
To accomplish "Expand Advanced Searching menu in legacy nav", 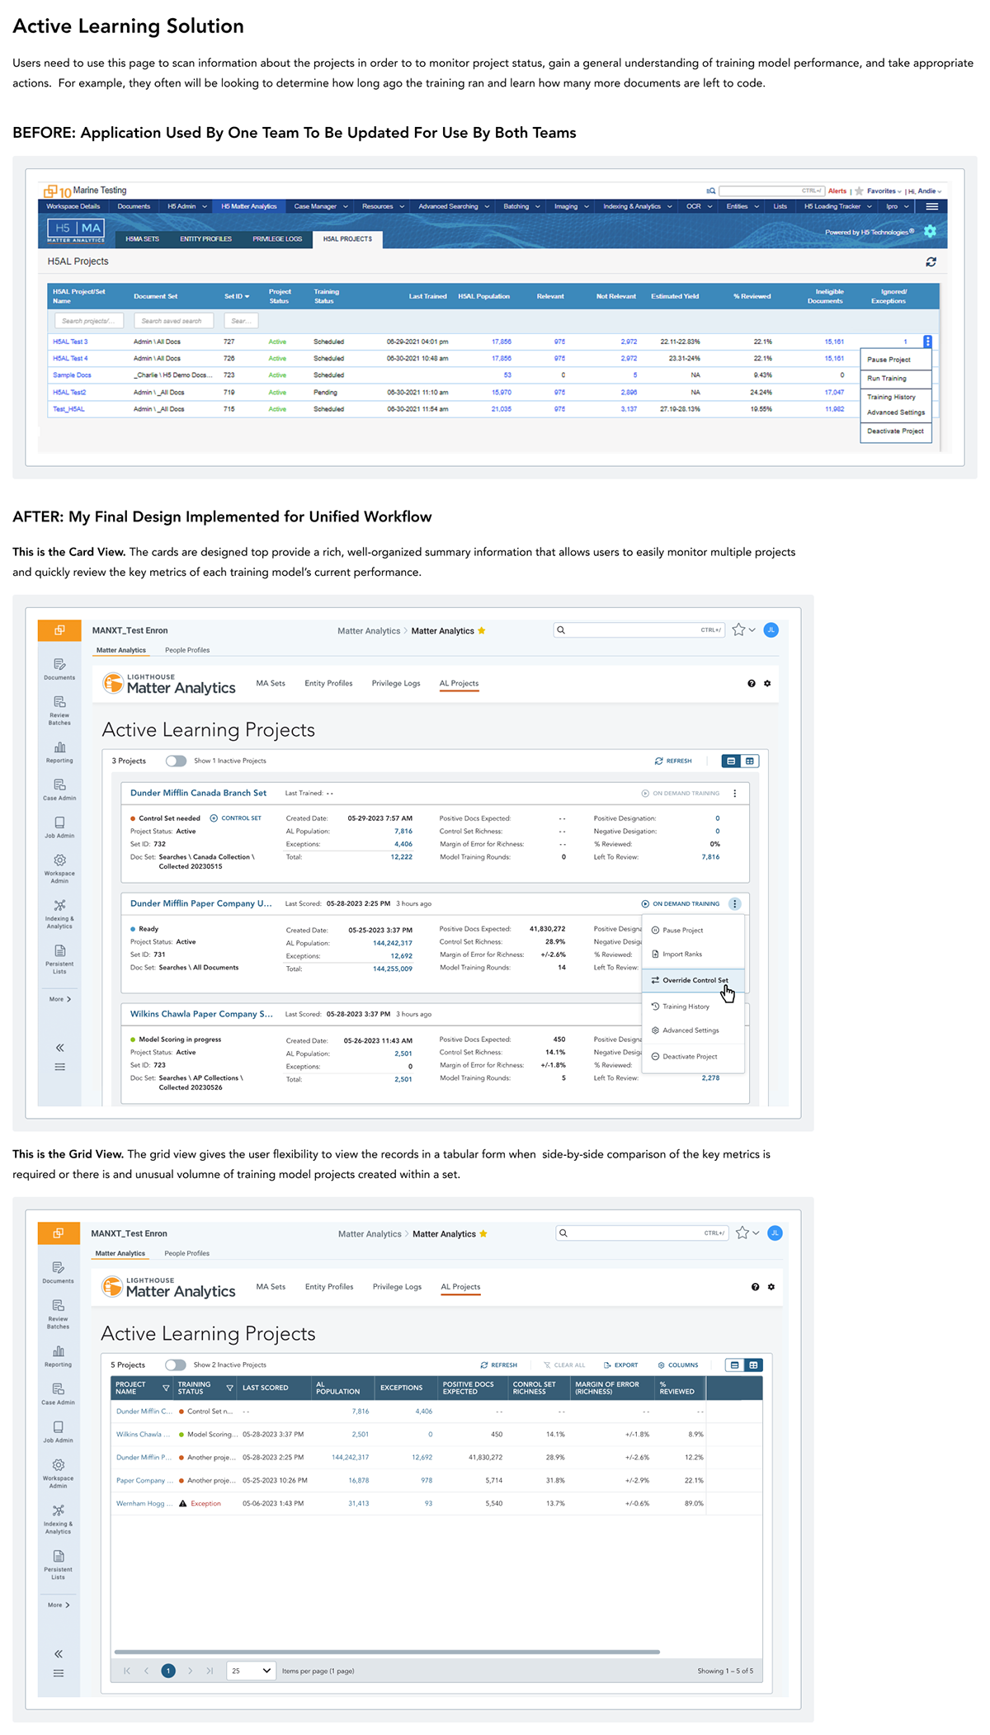I will (454, 206).
